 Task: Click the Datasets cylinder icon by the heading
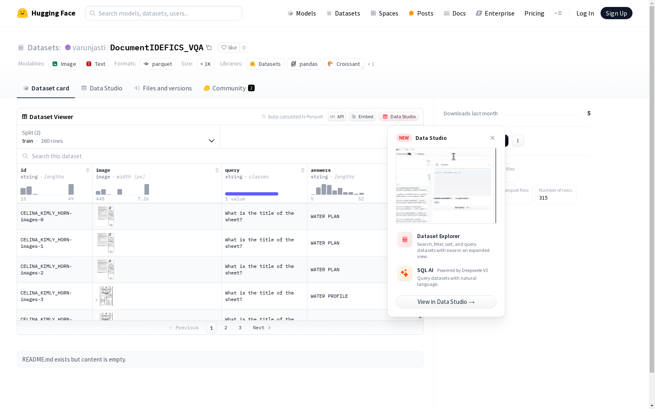tap(21, 48)
